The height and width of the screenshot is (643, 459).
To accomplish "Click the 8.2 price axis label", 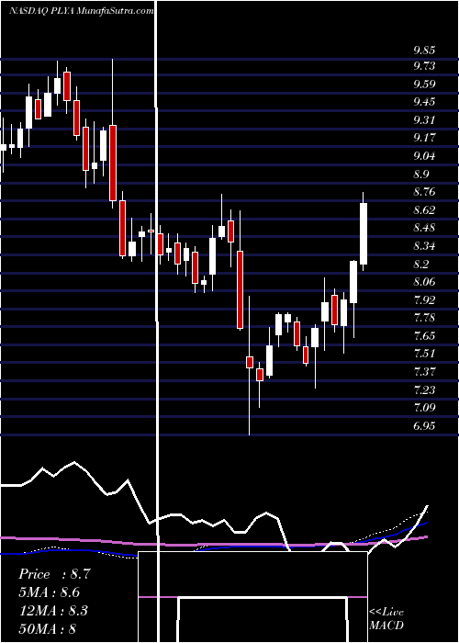I will pyautogui.click(x=420, y=265).
